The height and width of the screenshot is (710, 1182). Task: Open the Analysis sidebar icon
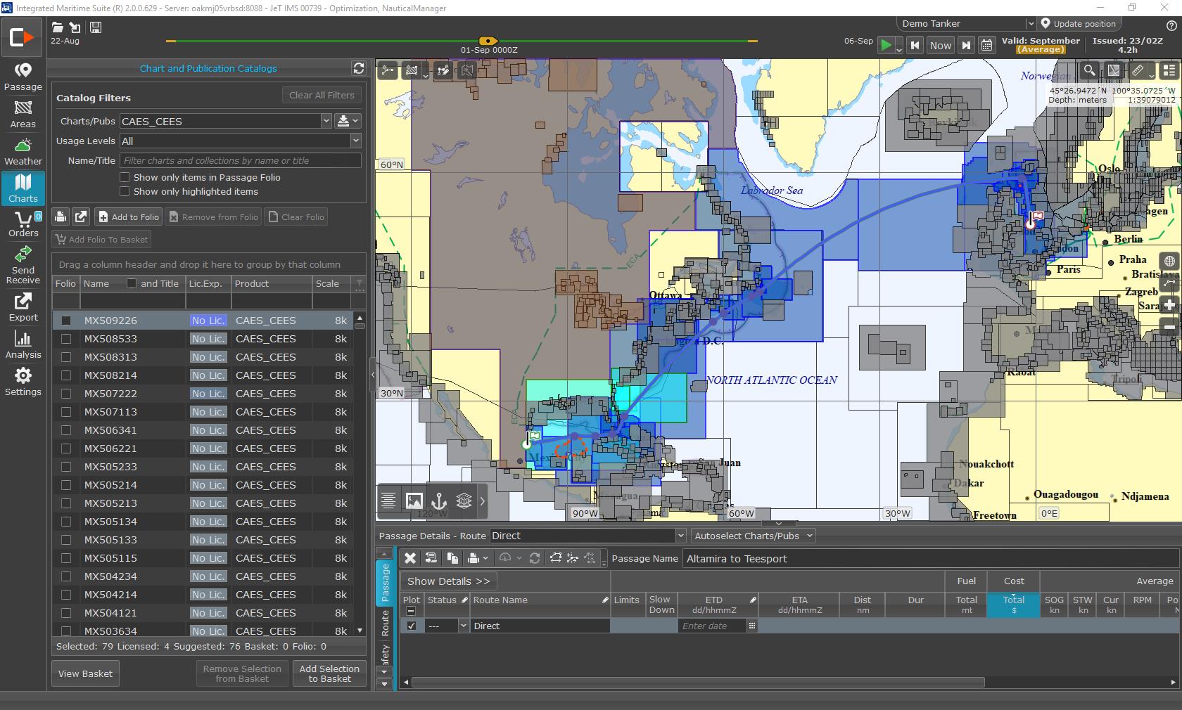pyautogui.click(x=23, y=345)
